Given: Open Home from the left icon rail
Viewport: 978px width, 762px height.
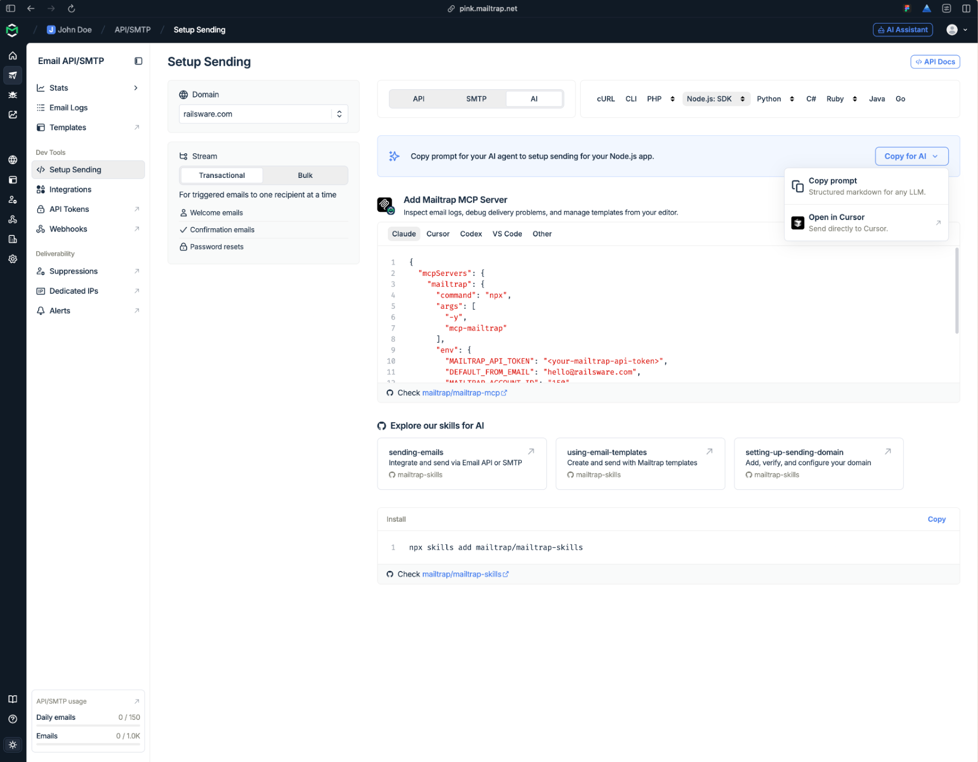Looking at the screenshot, I should [13, 55].
